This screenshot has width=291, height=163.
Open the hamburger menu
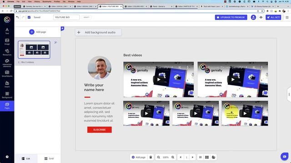click(287, 17)
